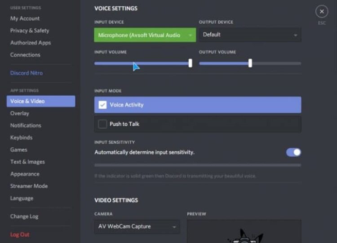The image size is (337, 243).
Task: Go to Privacy & Safety
Action: pyautogui.click(x=30, y=31)
